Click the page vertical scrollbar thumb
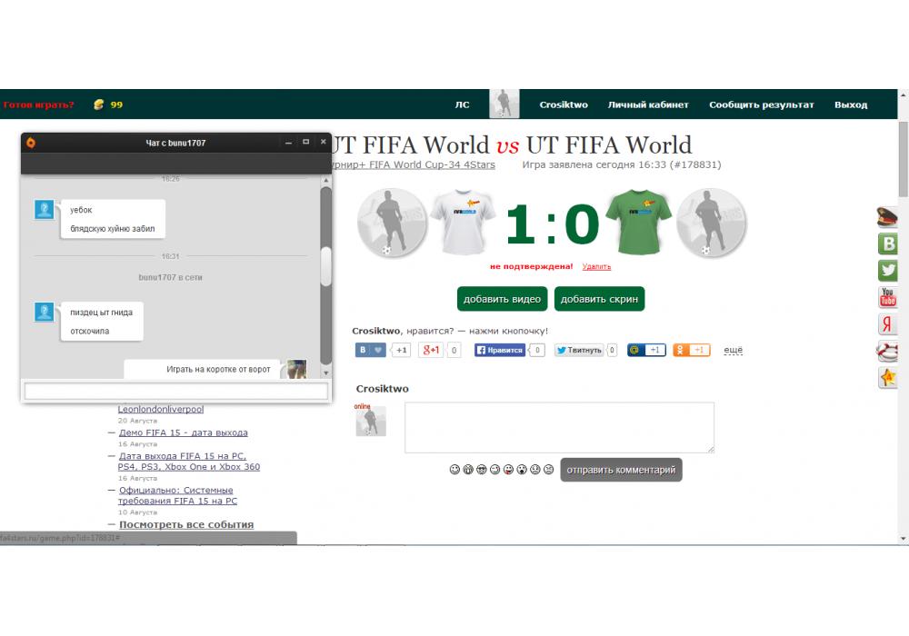The width and height of the screenshot is (909, 636). (904, 159)
